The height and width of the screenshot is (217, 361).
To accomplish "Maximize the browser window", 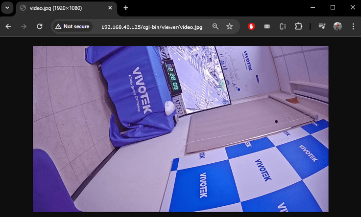I will click(x=333, y=7).
